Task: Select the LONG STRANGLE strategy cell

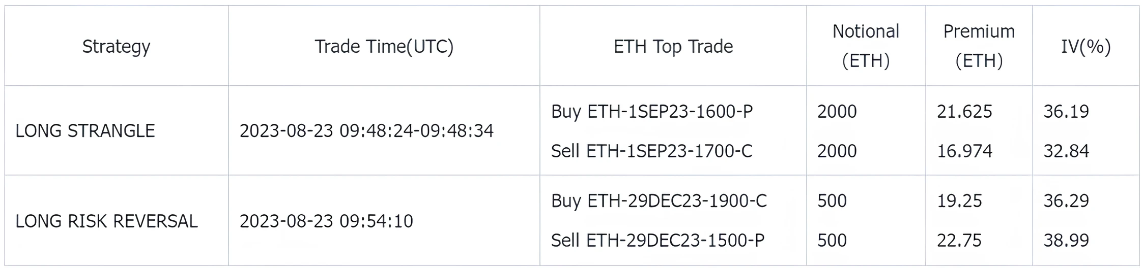Action: point(85,131)
